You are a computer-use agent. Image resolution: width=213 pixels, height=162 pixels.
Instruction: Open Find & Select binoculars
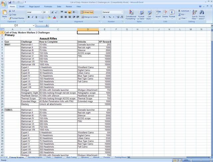pos(202,15)
